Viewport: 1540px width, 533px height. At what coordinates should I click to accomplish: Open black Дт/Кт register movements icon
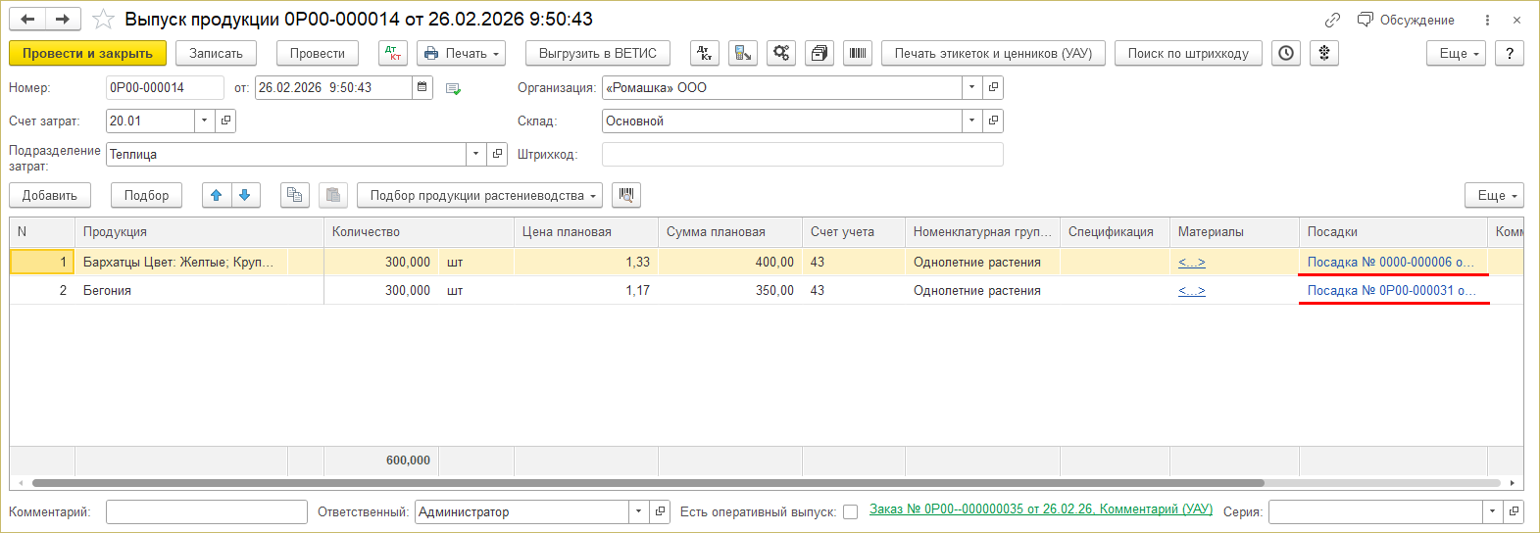pos(705,53)
